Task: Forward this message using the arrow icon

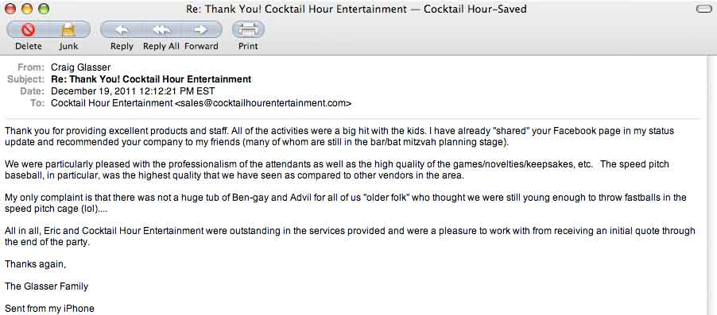Action: [202, 29]
